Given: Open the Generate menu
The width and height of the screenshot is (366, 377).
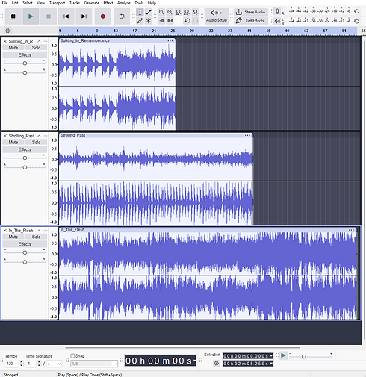Looking at the screenshot, I should [91, 3].
